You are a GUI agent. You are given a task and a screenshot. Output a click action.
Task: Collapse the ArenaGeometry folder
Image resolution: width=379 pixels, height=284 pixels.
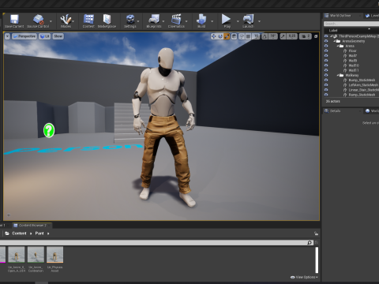(335, 41)
